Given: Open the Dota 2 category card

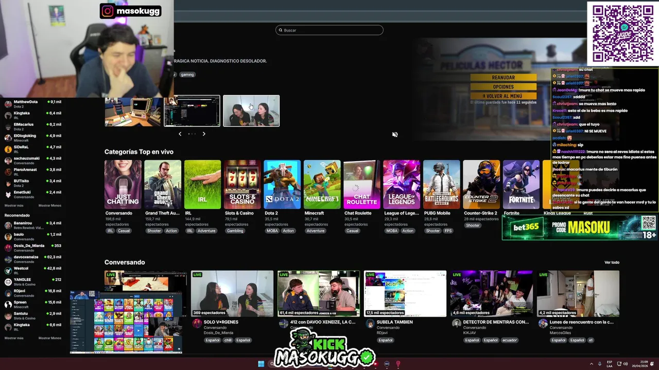Looking at the screenshot, I should (x=282, y=184).
